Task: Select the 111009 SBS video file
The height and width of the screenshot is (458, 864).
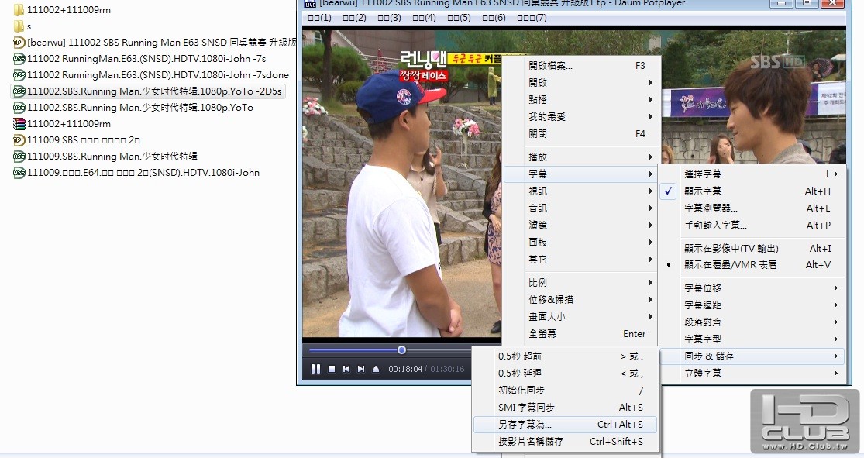Action: pos(77,140)
